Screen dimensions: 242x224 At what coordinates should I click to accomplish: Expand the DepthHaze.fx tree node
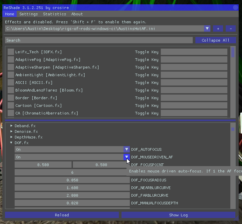(x=11, y=137)
